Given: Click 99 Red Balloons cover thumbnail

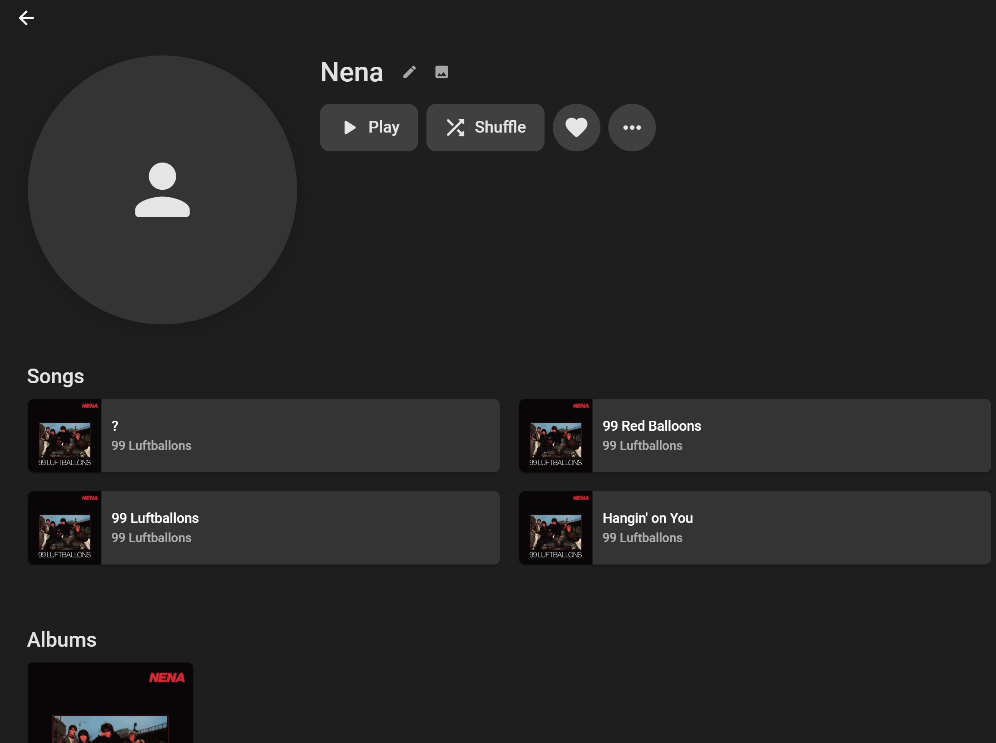Looking at the screenshot, I should tap(555, 435).
